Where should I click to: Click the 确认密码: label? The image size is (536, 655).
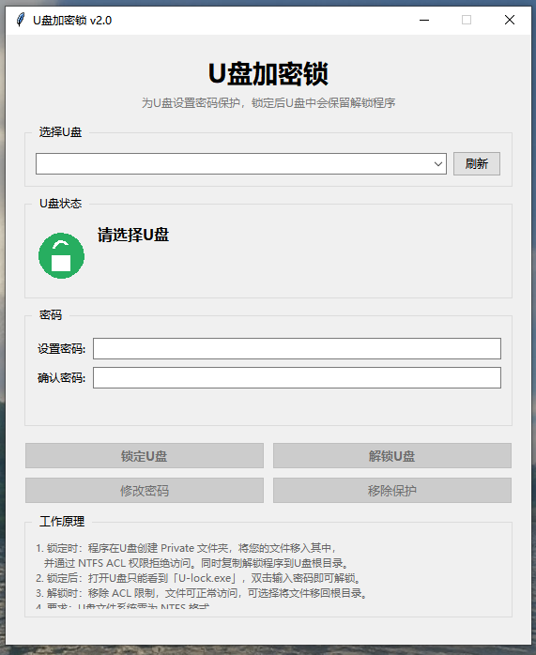point(61,378)
